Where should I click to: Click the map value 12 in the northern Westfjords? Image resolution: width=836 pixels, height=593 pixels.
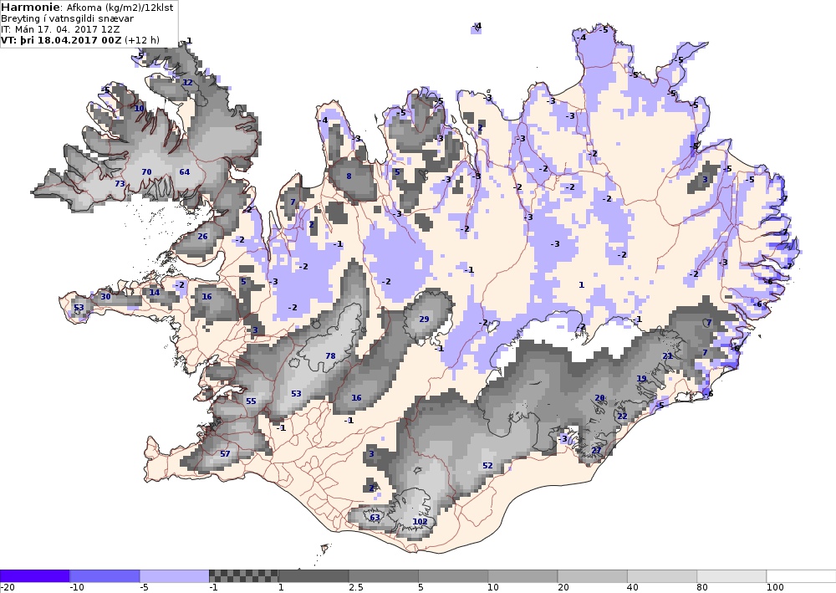click(x=187, y=82)
